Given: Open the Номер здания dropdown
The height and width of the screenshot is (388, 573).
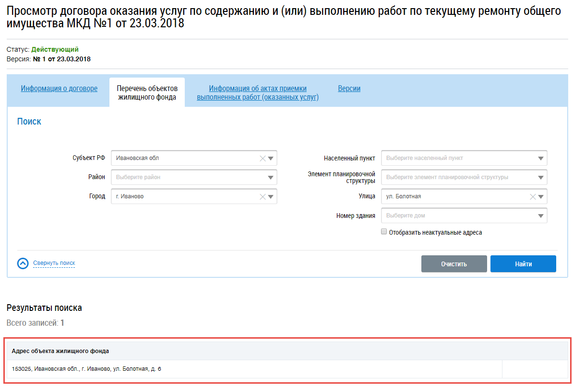Looking at the screenshot, I should click(x=541, y=216).
